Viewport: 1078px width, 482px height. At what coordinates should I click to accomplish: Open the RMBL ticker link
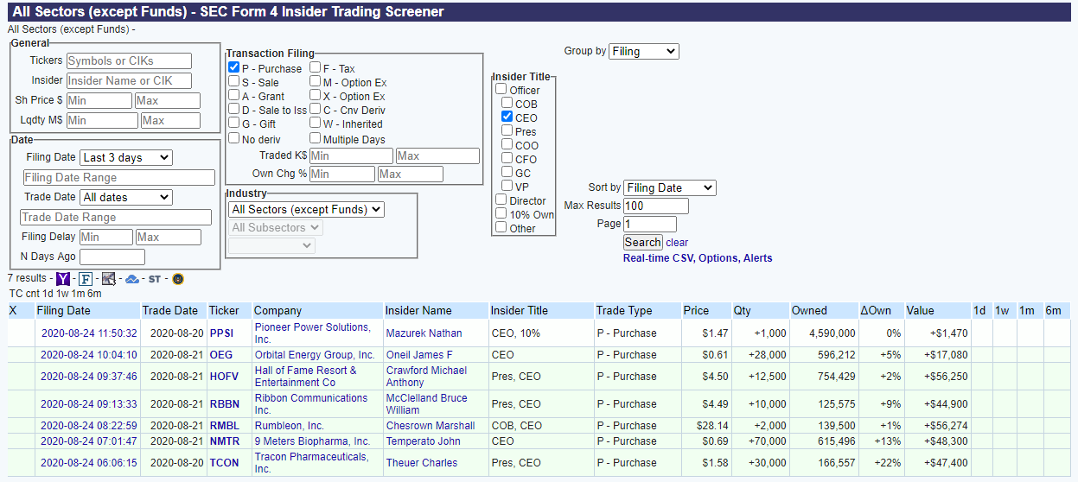point(223,425)
